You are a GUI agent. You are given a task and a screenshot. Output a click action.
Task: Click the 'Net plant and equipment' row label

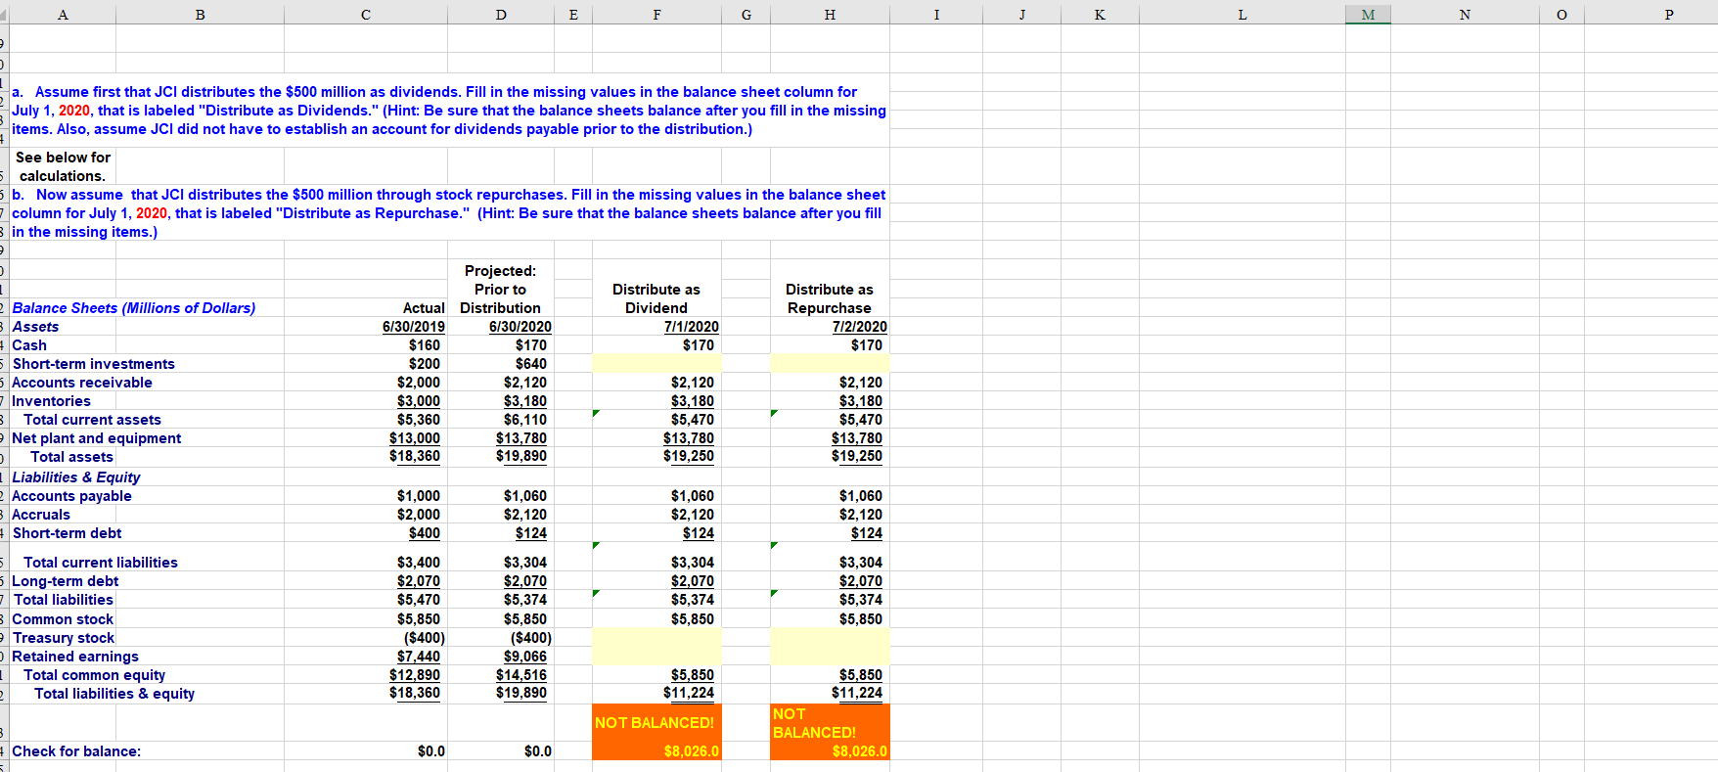point(96,438)
